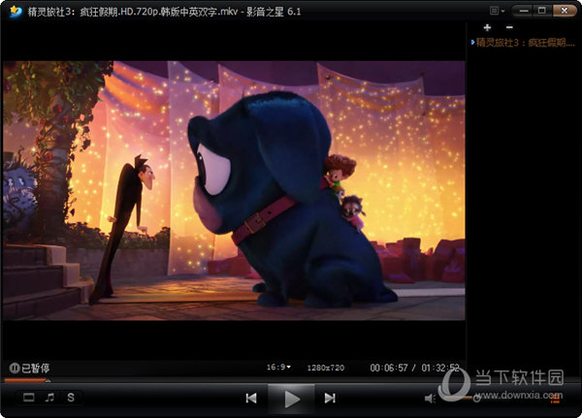
Task: Minimize the player window
Action: (x=524, y=11)
